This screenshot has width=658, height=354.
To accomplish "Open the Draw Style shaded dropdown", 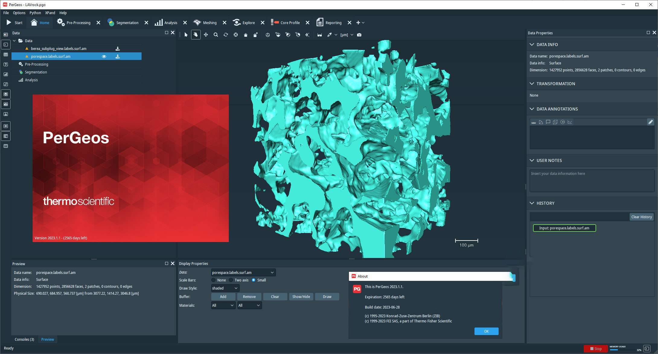I will pos(225,288).
